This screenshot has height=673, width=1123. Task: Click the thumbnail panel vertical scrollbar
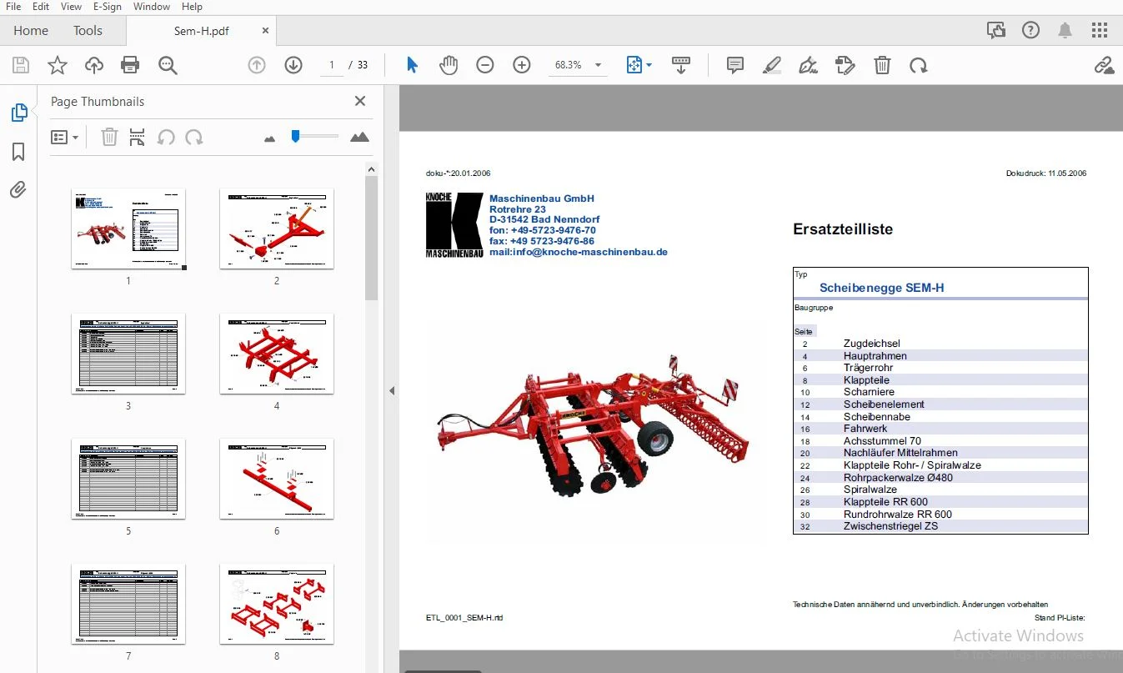click(372, 238)
